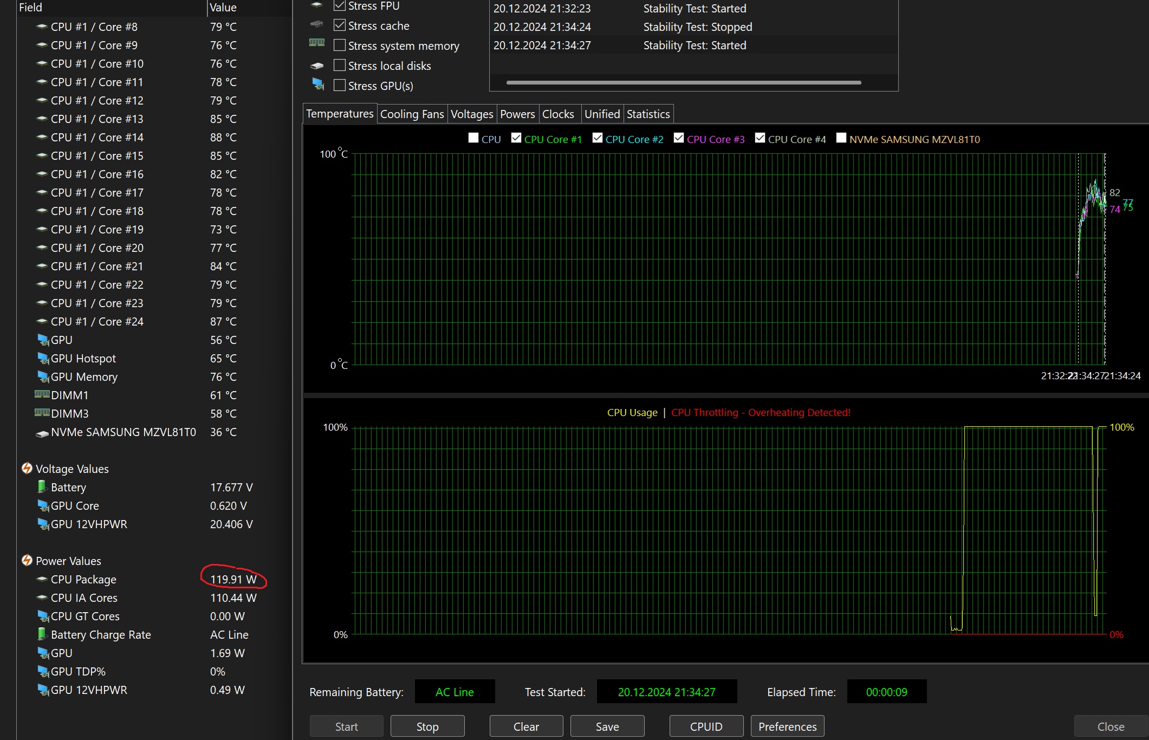Viewport: 1149px width, 740px height.
Task: Select the Stability Test: Stopped log entry
Action: (x=693, y=27)
